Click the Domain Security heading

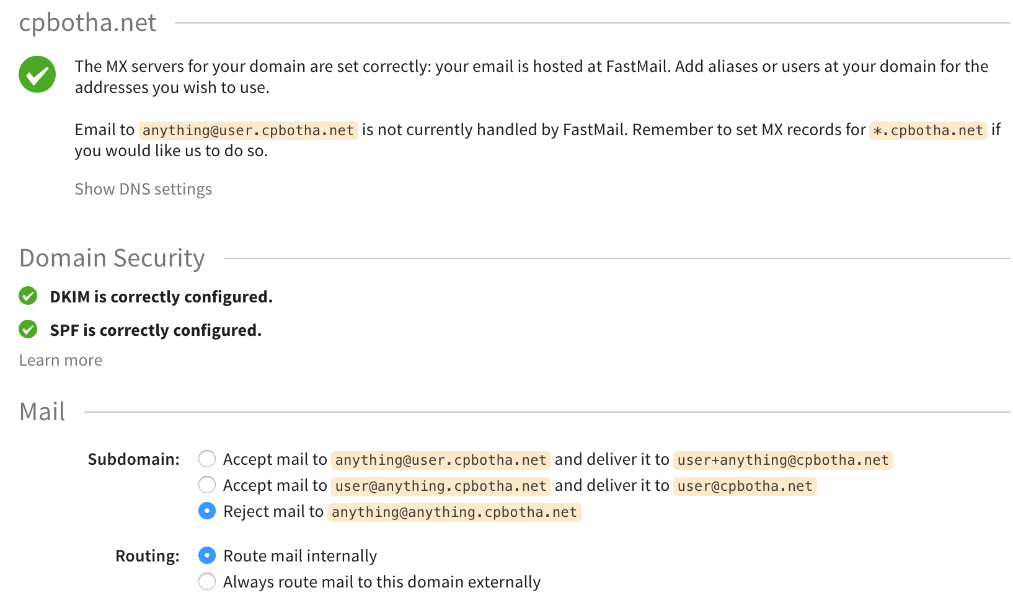pos(112,258)
